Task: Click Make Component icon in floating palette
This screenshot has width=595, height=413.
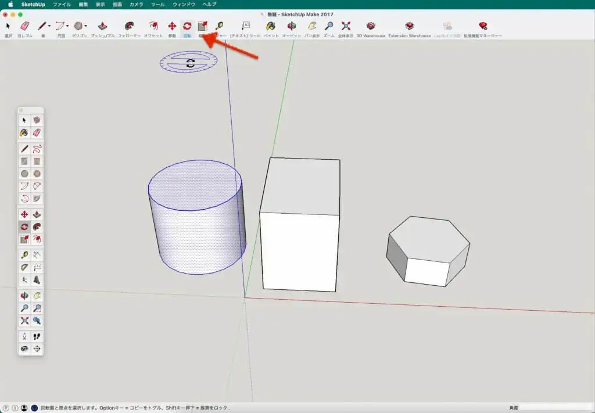Action: click(x=37, y=121)
